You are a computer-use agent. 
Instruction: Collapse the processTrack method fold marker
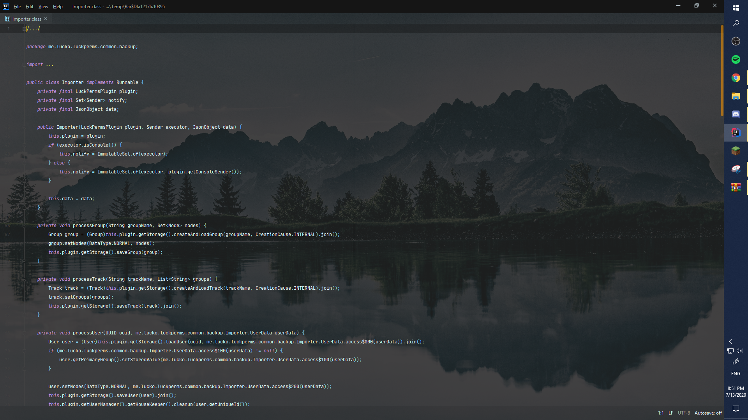pyautogui.click(x=24, y=279)
